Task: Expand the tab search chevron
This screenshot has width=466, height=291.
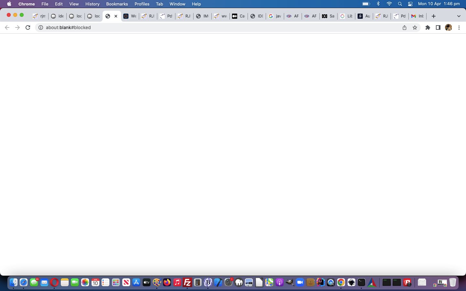Action: click(x=459, y=16)
